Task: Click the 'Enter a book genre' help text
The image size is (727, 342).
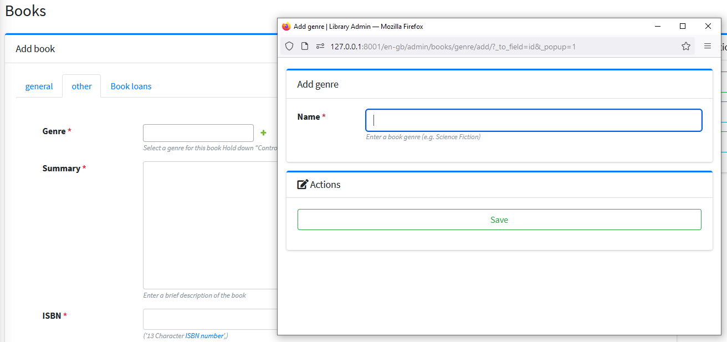Action: (423, 137)
